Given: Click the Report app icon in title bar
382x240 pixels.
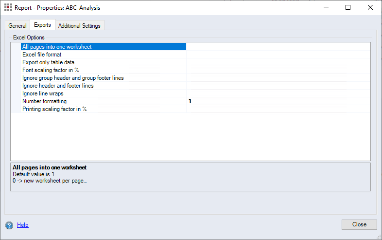Looking at the screenshot, I should [8, 8].
